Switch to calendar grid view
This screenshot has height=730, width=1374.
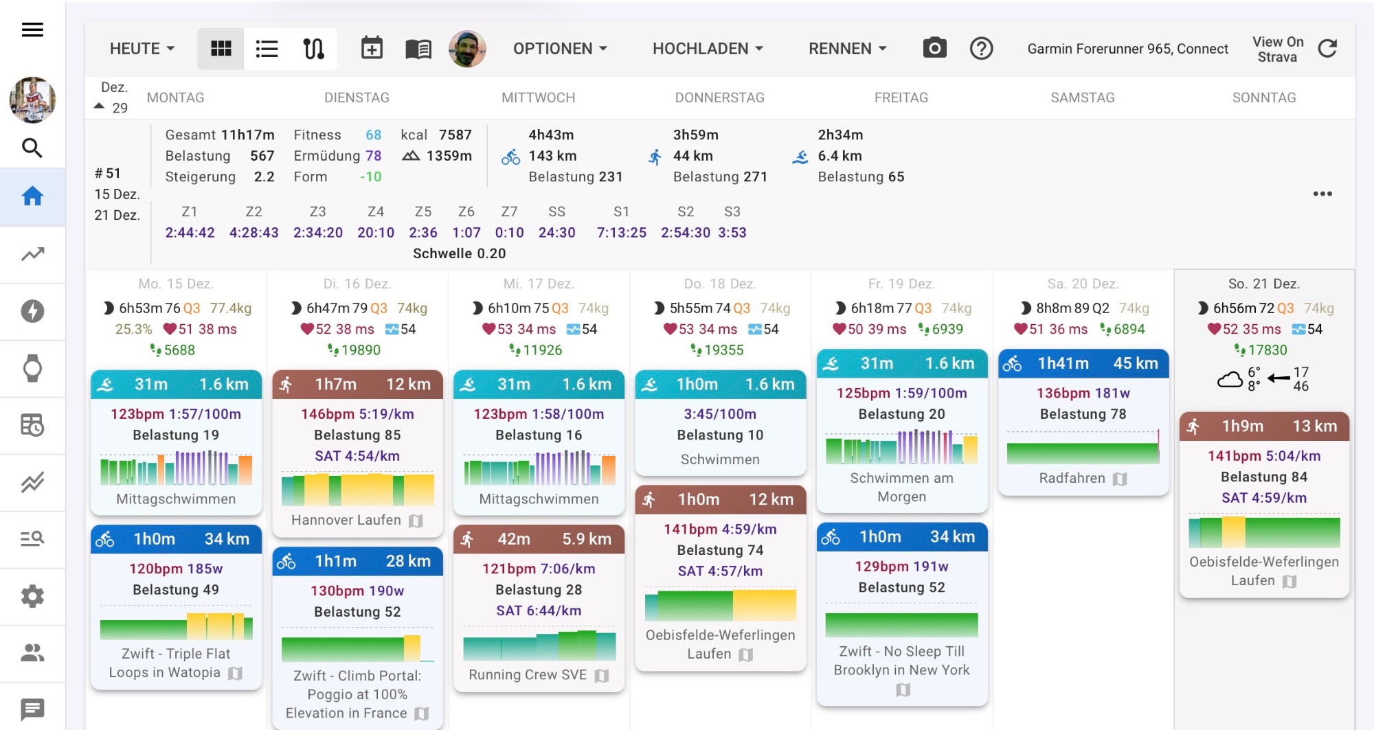click(221, 48)
